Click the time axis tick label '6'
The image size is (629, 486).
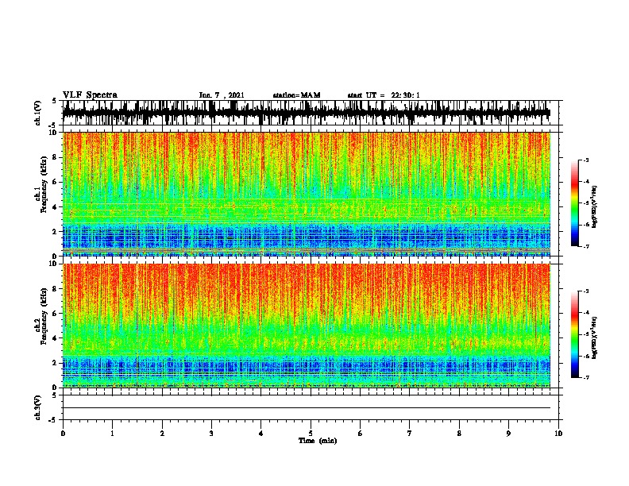pos(361,434)
